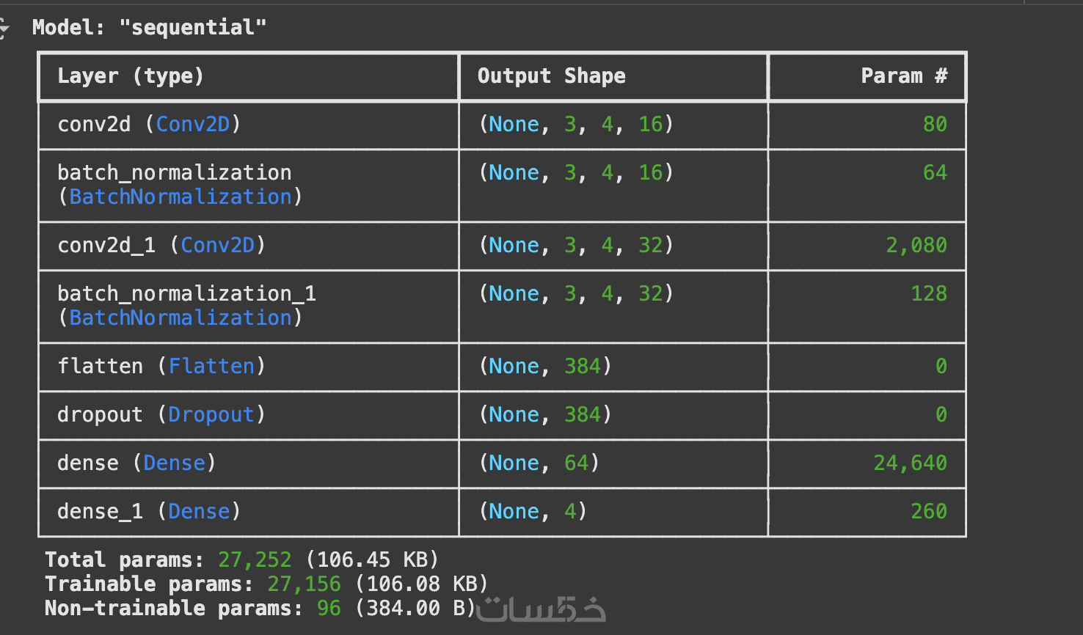This screenshot has width=1083, height=635.
Task: Click the 24,640 param value for dense
Action: click(x=910, y=463)
